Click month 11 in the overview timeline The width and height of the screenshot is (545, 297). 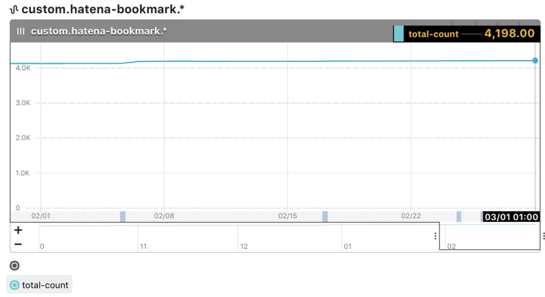click(143, 246)
